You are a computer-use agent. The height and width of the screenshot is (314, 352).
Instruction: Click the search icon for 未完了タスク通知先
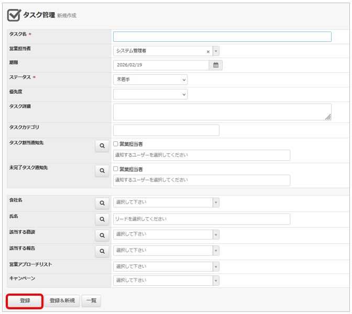(102, 171)
